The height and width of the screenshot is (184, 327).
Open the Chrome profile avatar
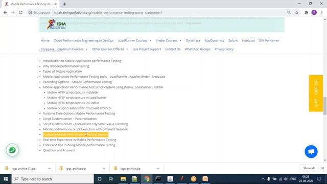coord(314,12)
